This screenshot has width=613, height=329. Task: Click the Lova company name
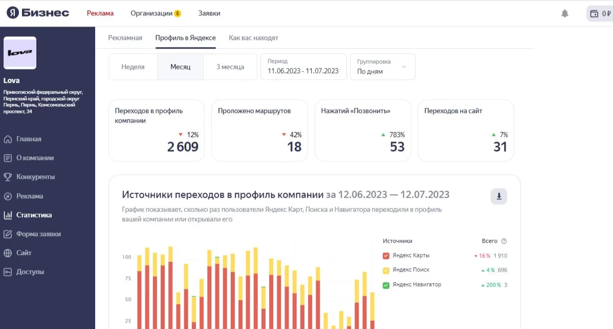pos(11,81)
